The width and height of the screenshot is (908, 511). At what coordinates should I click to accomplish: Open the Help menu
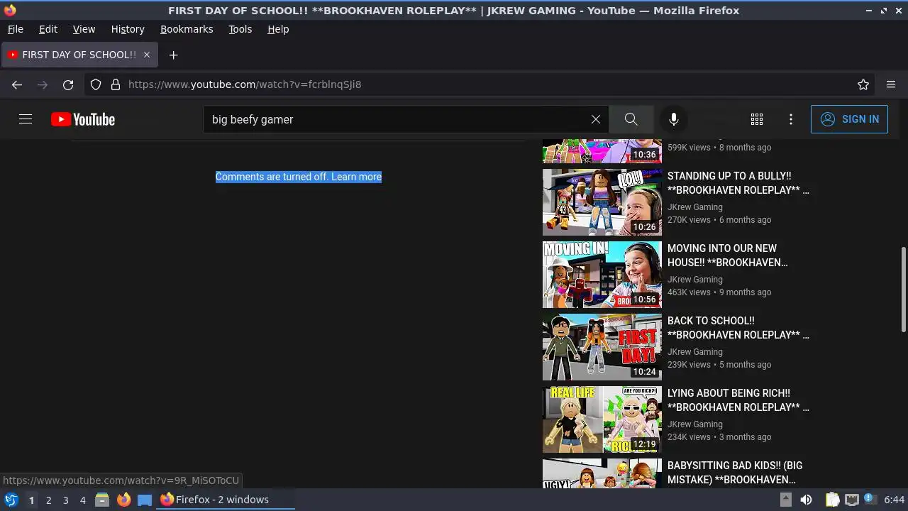tap(278, 29)
